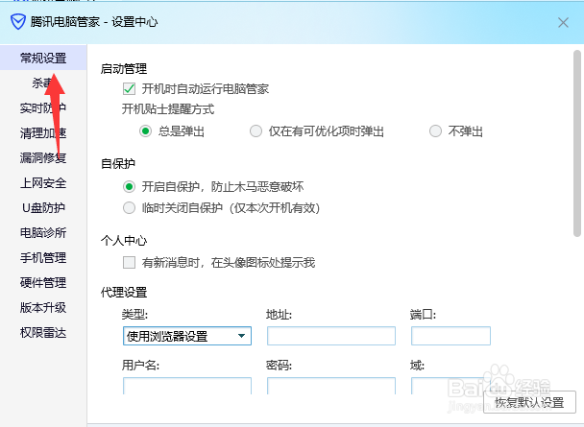Close the settings center window
Image resolution: width=584 pixels, height=427 pixels.
[563, 22]
